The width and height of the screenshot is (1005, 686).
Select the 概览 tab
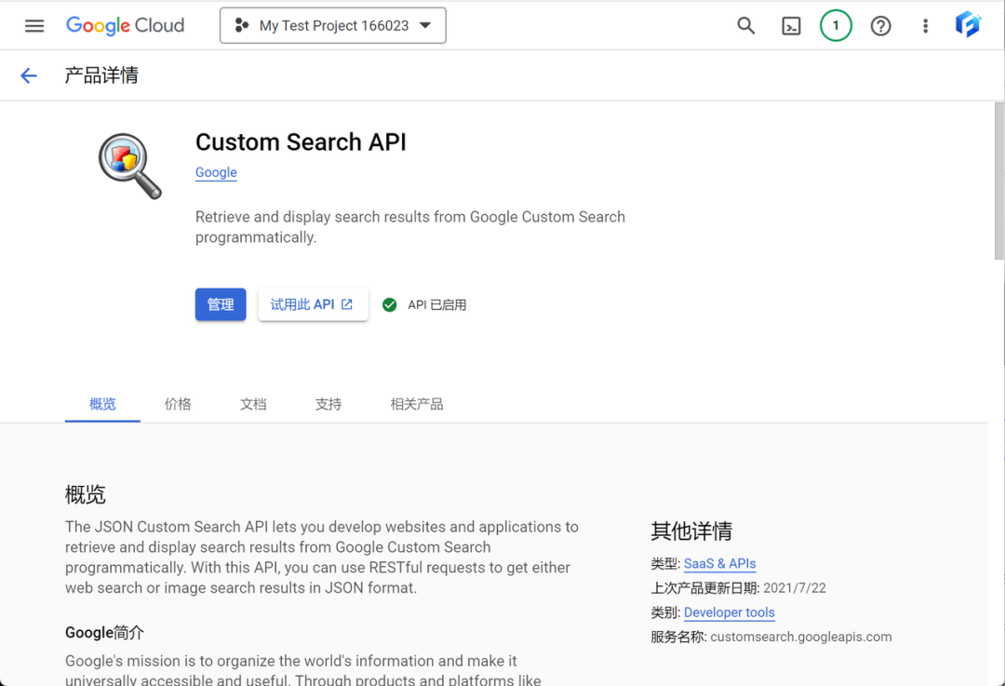click(102, 404)
